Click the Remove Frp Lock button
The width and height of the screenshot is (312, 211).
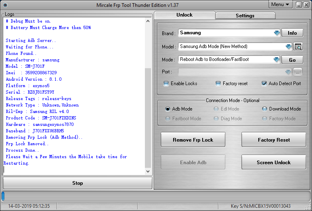[x=193, y=140]
